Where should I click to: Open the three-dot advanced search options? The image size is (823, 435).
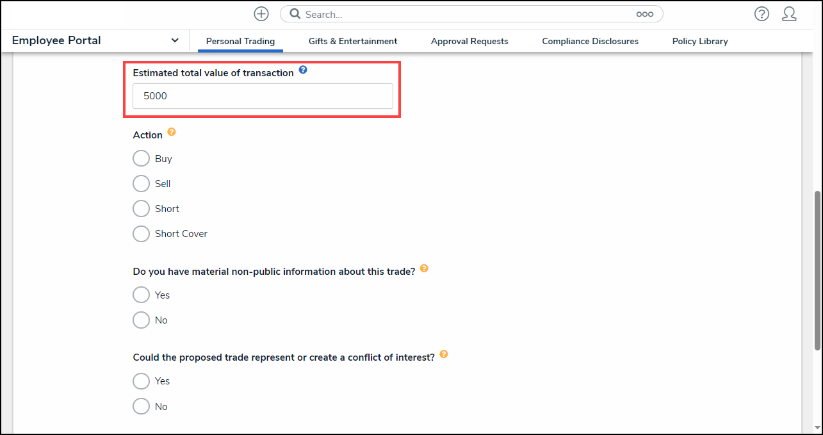coord(644,14)
